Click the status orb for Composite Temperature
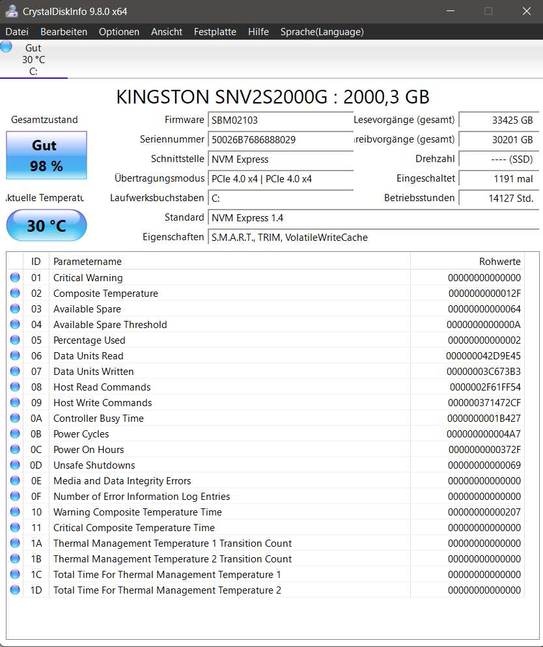The width and height of the screenshot is (543, 647). (15, 293)
